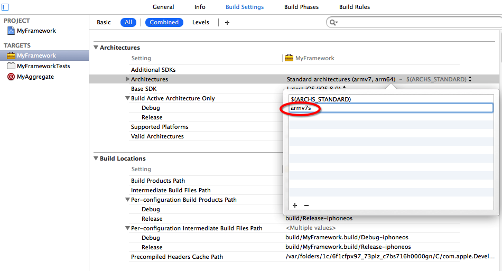Click the search magnifier icon
Image resolution: width=502 pixels, height=271 pixels.
[333, 22]
